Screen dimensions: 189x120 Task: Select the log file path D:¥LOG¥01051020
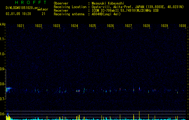tap(22, 8)
